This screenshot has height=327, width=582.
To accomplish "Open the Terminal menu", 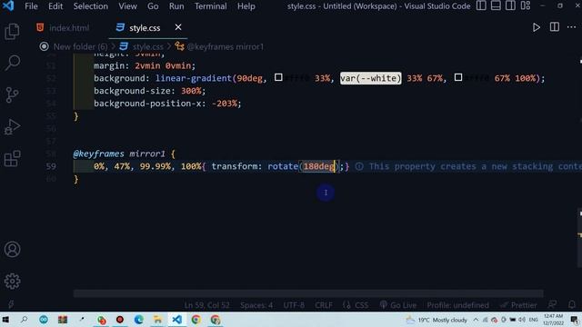I will tap(210, 6).
